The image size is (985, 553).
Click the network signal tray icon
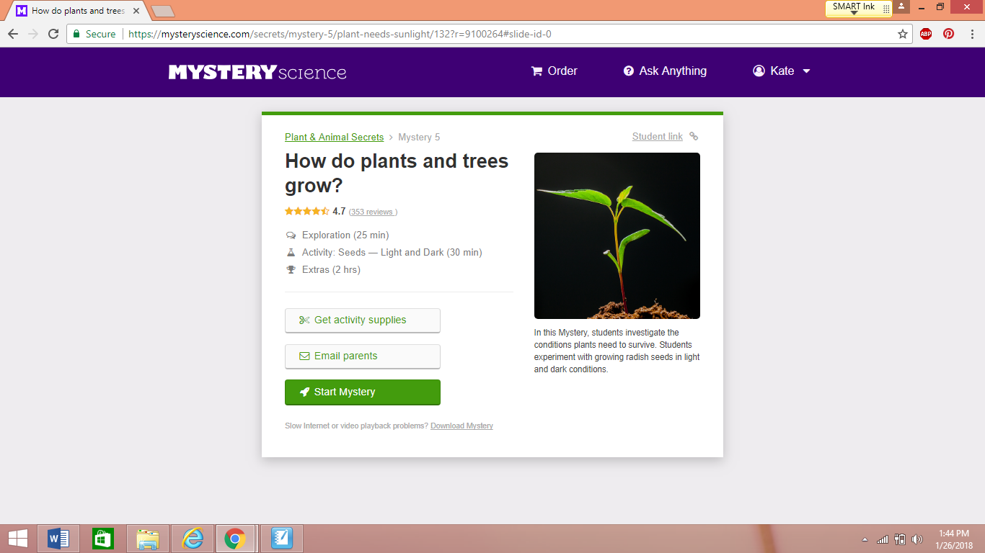point(883,539)
